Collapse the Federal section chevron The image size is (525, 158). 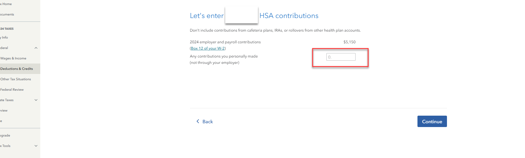(x=36, y=48)
